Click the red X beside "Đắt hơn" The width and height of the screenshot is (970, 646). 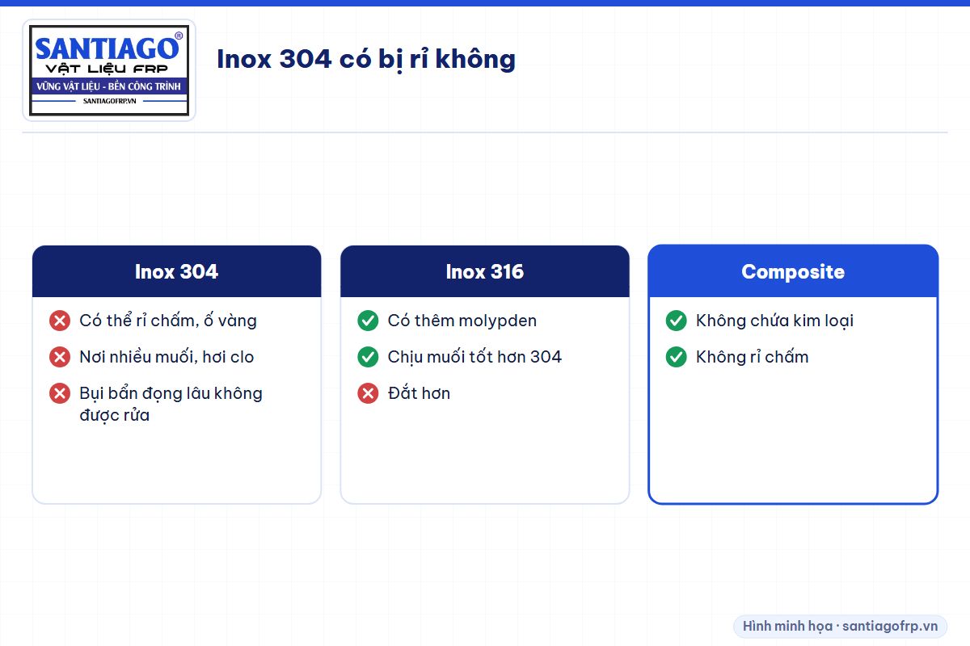pyautogui.click(x=368, y=393)
